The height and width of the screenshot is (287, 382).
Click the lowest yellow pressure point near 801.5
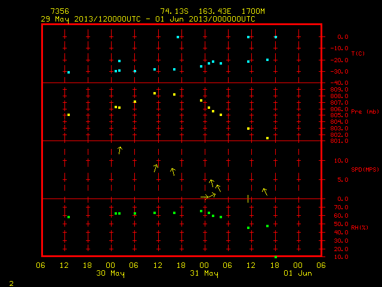[267, 138]
